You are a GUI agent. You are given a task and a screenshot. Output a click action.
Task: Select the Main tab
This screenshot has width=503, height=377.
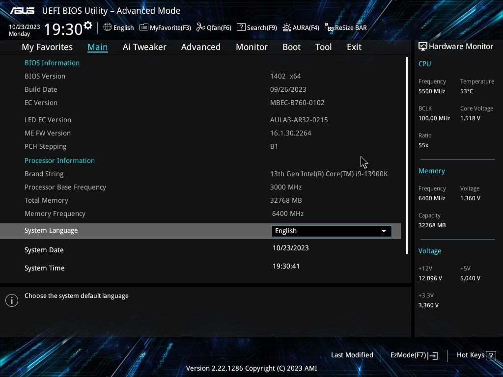coord(98,47)
